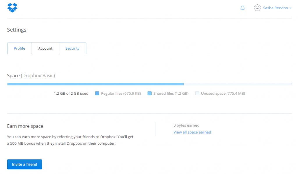The width and height of the screenshot is (298, 174).
Task: Click the bell icon near the account name
Action: click(242, 8)
